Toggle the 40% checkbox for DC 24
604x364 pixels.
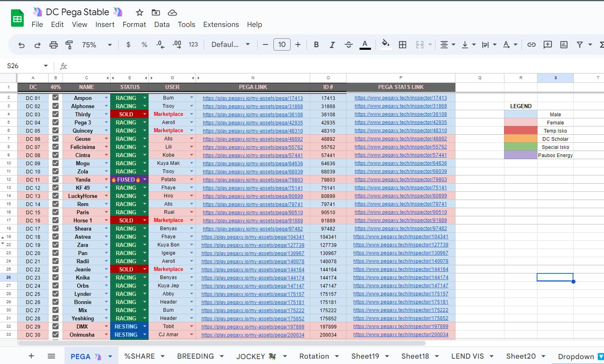pos(56,285)
